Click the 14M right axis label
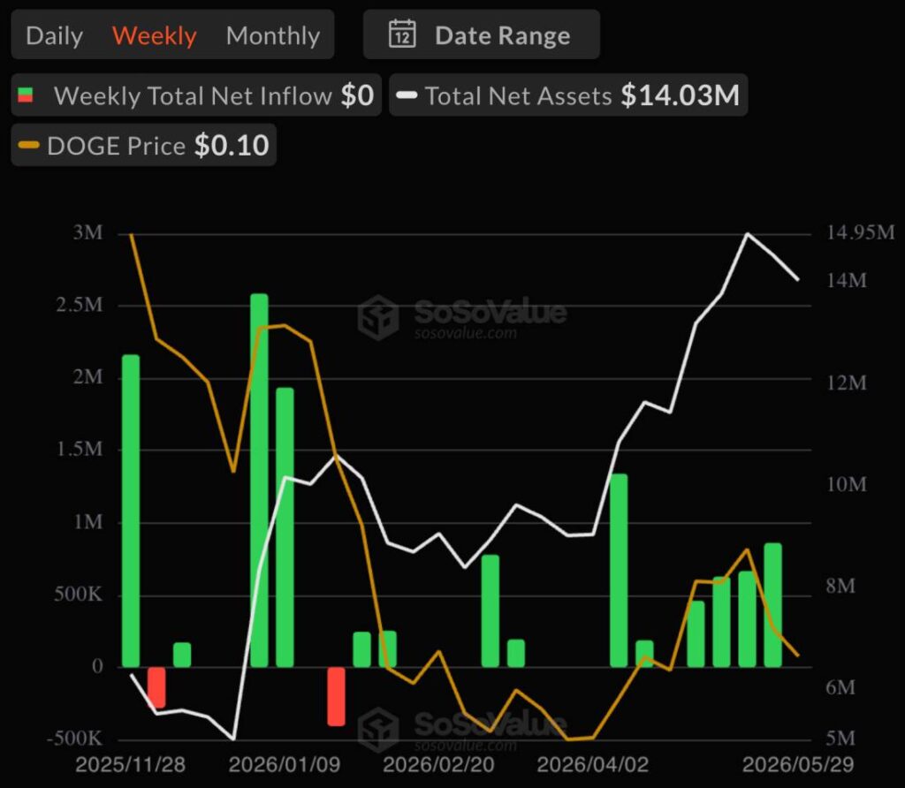Image resolution: width=905 pixels, height=788 pixels. (x=847, y=281)
